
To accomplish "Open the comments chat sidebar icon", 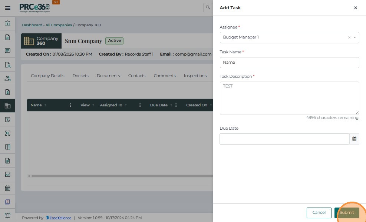I will point(7,51).
